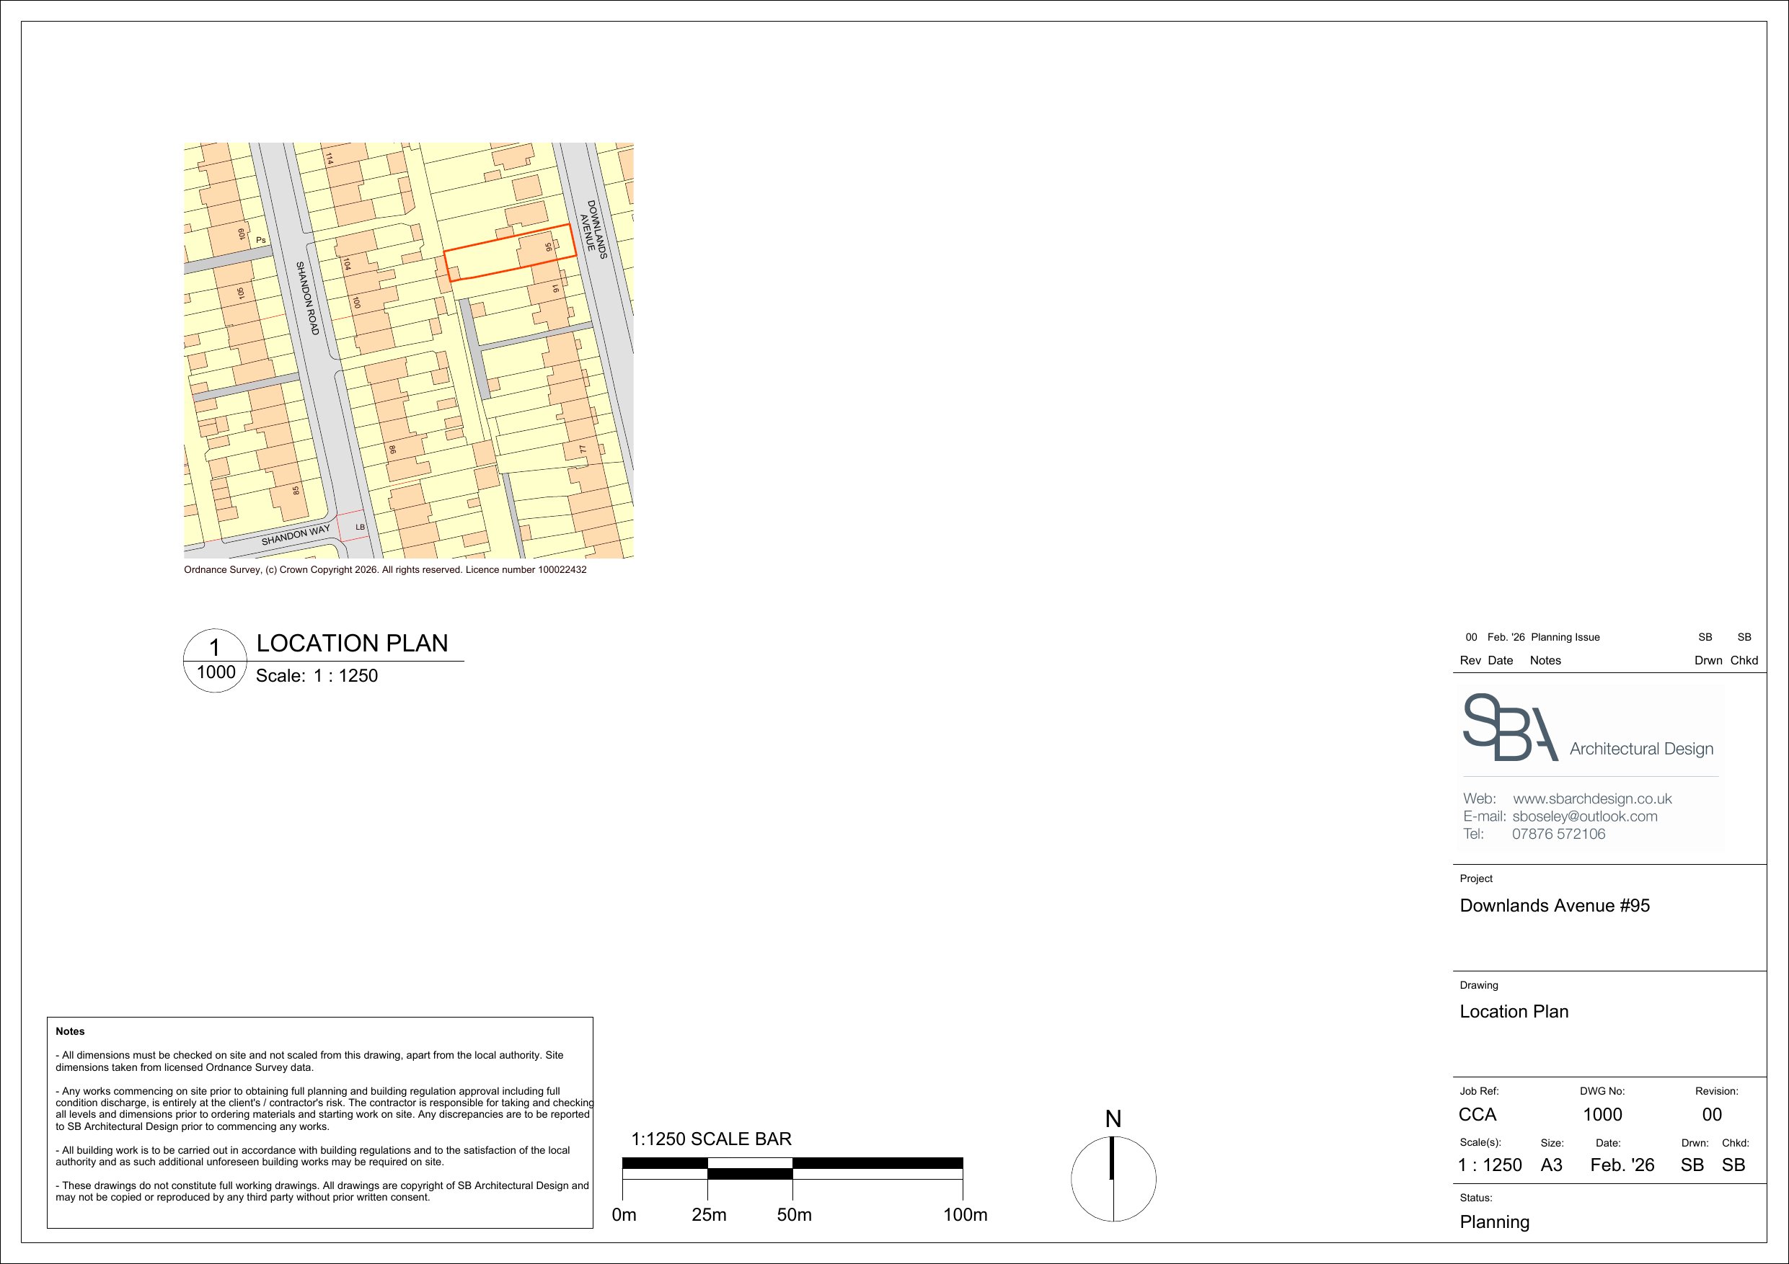Click the SHANDON WAY street label
Viewport: 1789px width, 1264px height.
[x=296, y=535]
